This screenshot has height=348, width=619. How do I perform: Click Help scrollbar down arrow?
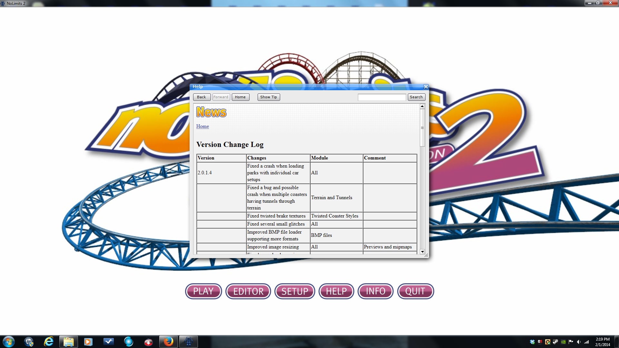pos(422,252)
